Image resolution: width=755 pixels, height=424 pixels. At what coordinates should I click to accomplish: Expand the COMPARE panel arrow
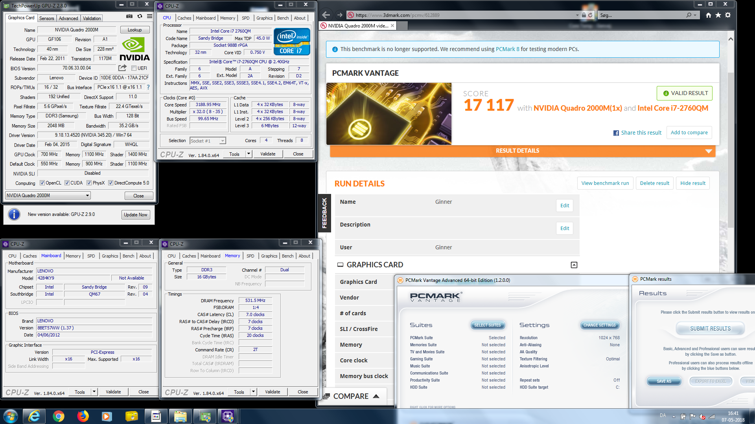point(376,397)
